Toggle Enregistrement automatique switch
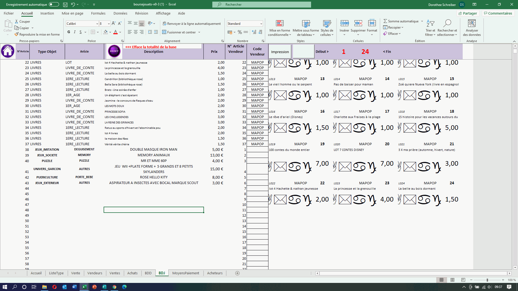The height and width of the screenshot is (291, 518). (54, 4)
